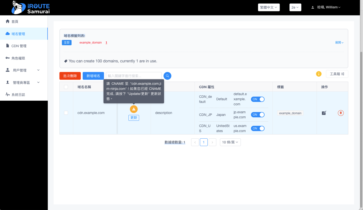Open the 繁體中文 language dropdown

pyautogui.click(x=269, y=7)
